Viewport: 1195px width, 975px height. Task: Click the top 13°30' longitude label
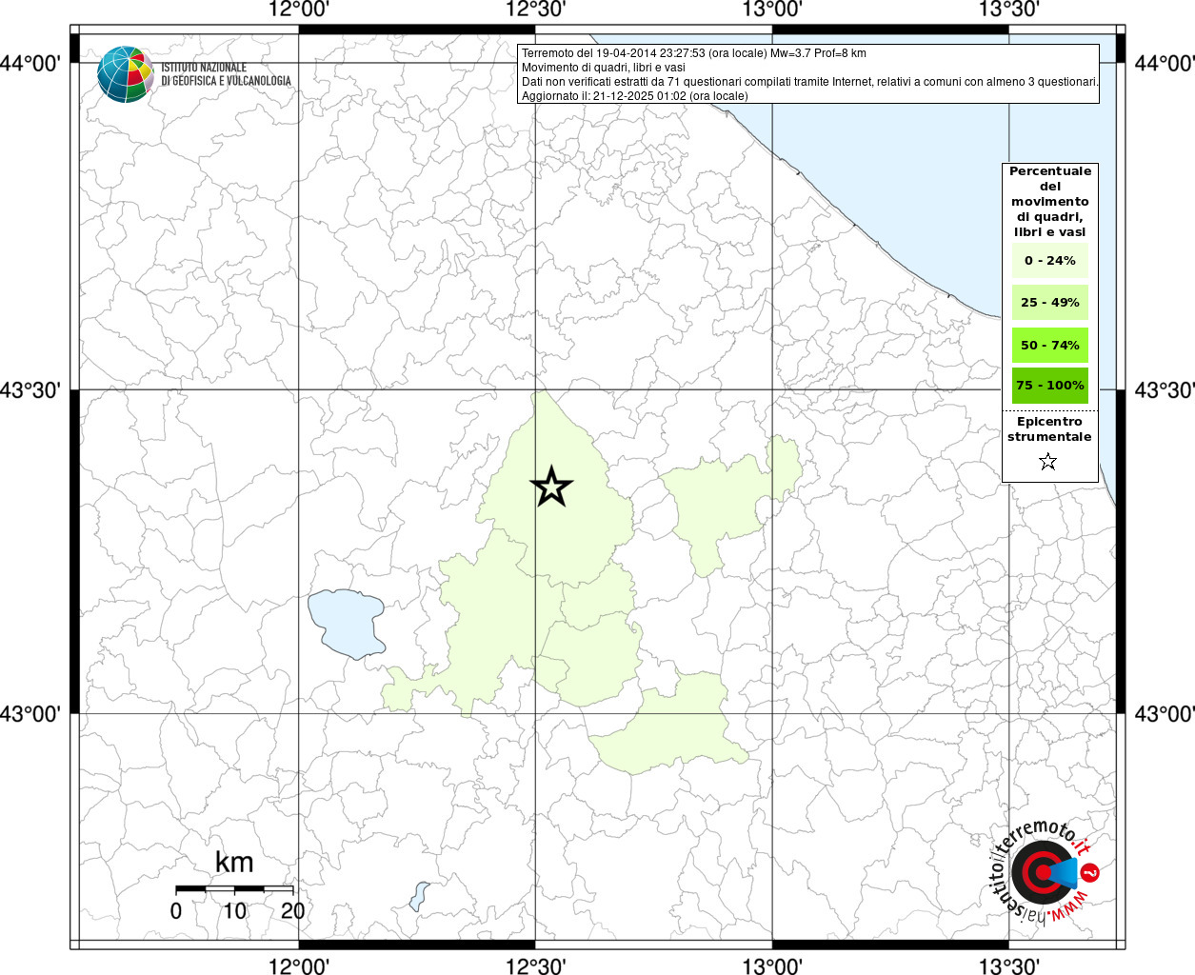click(1008, 10)
